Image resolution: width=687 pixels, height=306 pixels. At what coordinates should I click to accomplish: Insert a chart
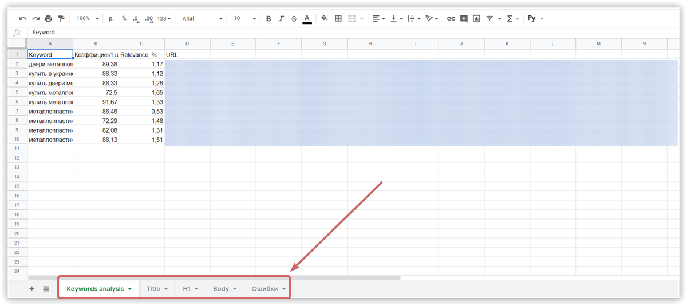tap(476, 18)
